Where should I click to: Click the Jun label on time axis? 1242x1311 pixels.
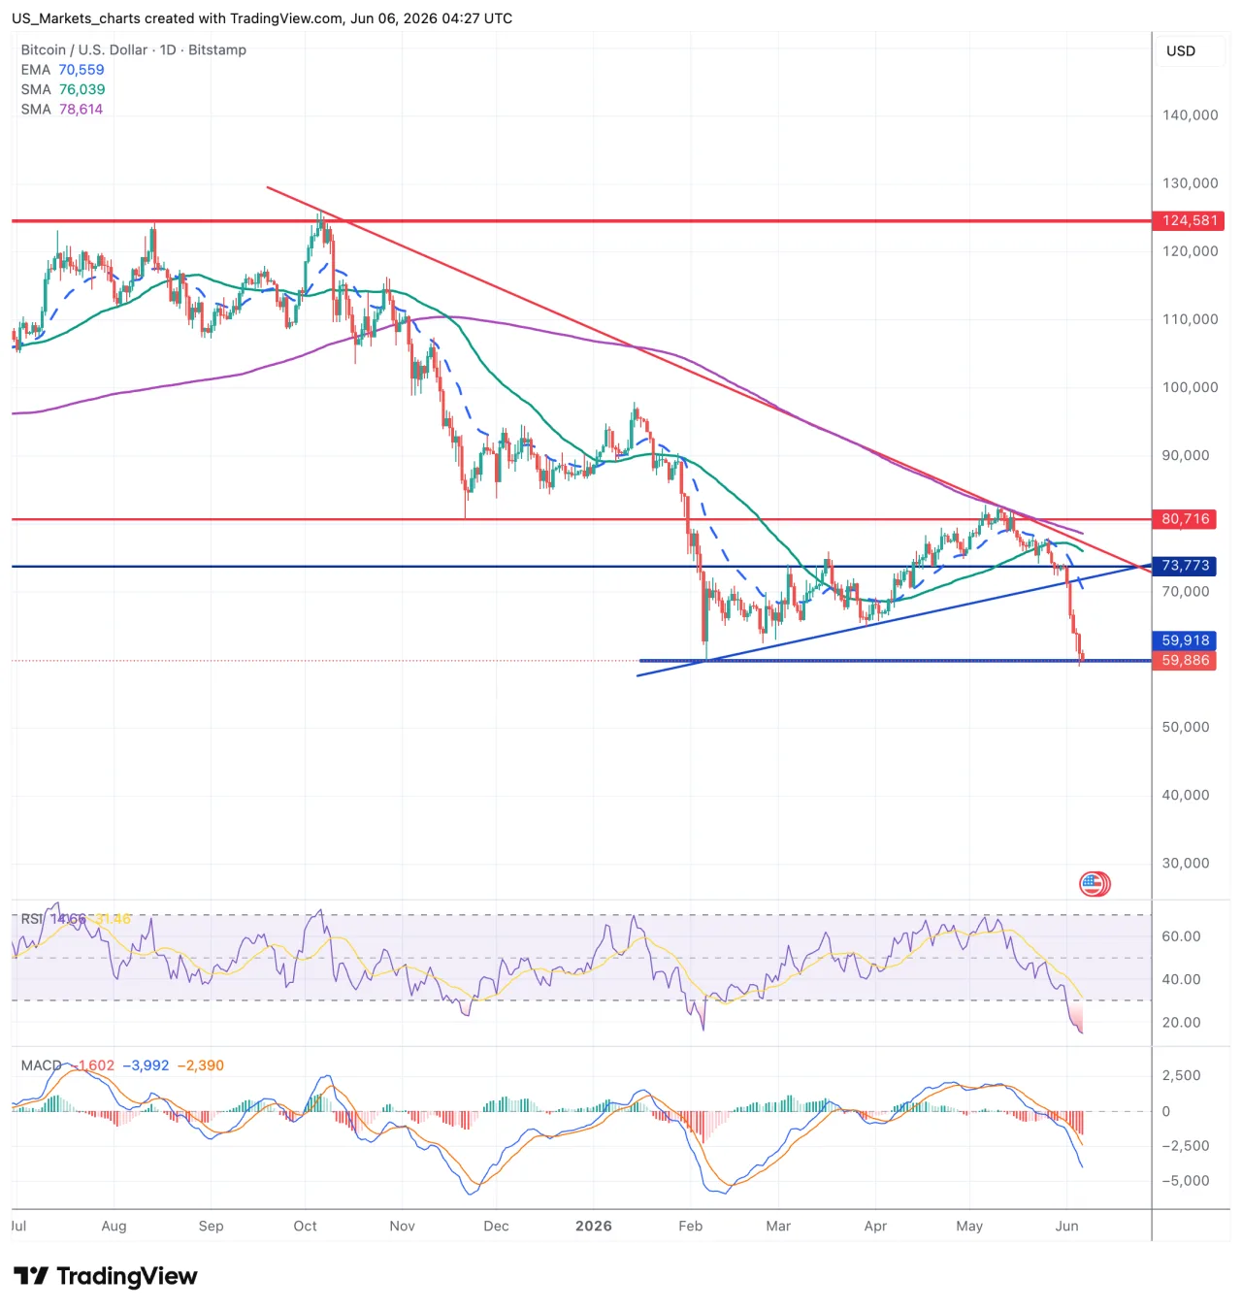pyautogui.click(x=1066, y=1226)
